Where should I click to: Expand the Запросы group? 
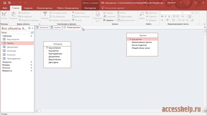pos(31,62)
